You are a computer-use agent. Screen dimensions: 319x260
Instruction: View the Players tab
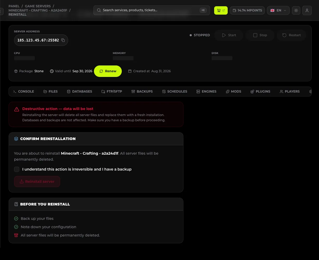pyautogui.click(x=290, y=92)
